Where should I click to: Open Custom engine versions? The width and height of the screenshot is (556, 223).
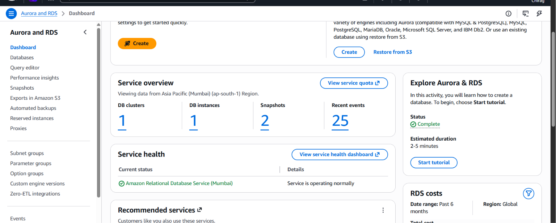pyautogui.click(x=37, y=184)
